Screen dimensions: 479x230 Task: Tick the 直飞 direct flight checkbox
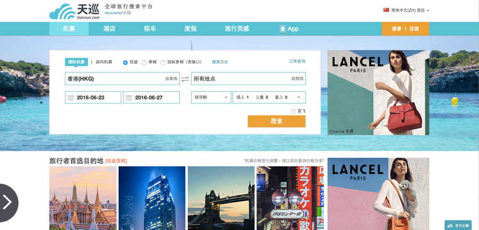(x=293, y=111)
